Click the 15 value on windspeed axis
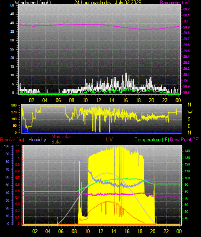Screen dimensions: 201x237 12,66
